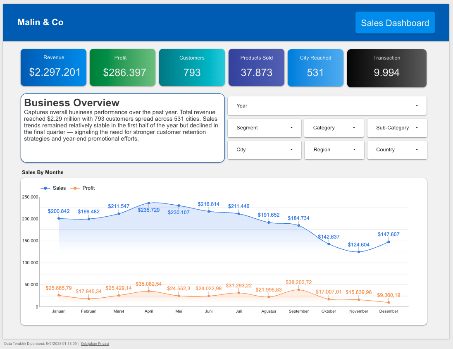Click the Profit summary card

[x=122, y=67]
